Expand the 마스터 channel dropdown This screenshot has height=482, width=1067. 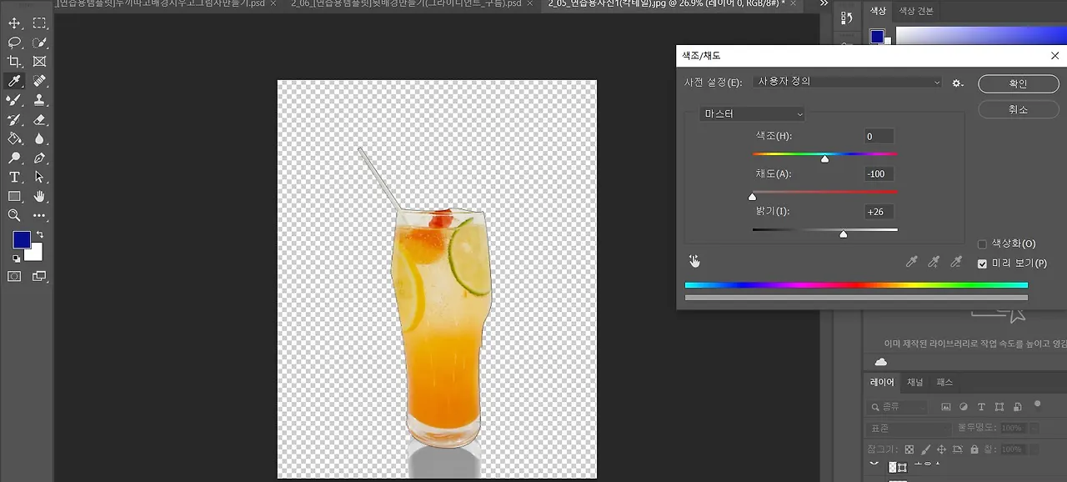click(x=753, y=114)
